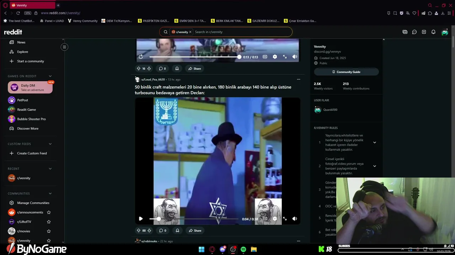Upvote the post with 16 votes
Viewport: 455px width, 255px height.
139,69
